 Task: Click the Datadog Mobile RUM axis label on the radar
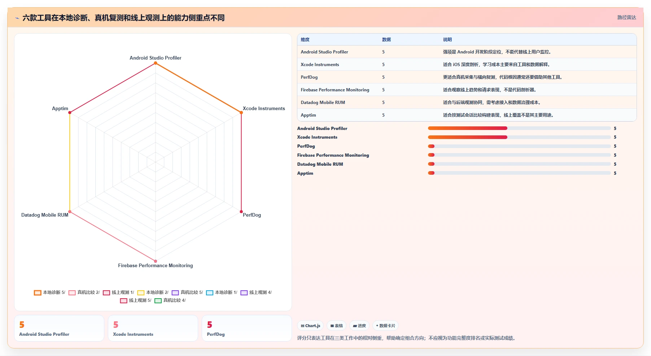(45, 215)
